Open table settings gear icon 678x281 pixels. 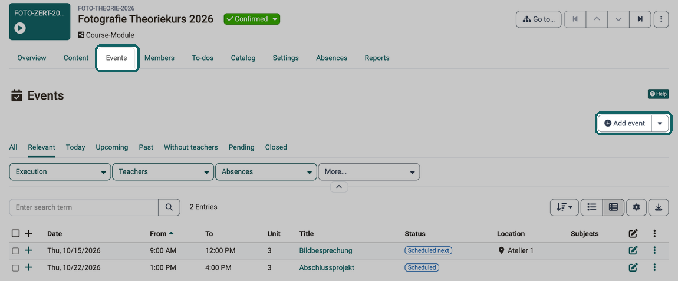(x=636, y=207)
